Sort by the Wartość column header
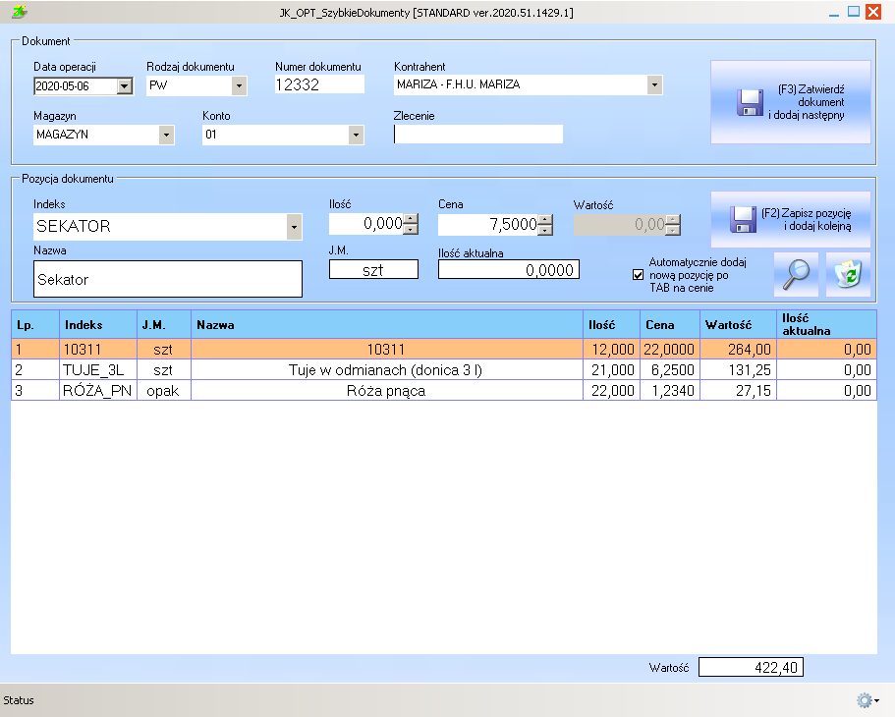Screen dimensions: 895x717 pyautogui.click(x=737, y=323)
